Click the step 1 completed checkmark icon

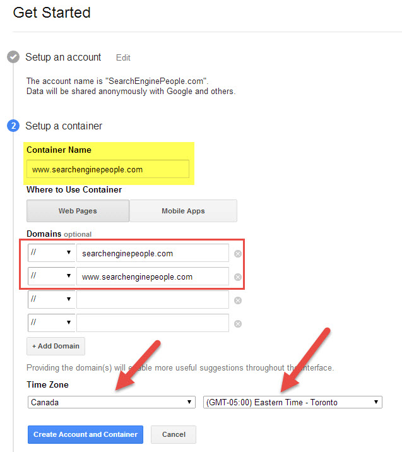coord(13,57)
